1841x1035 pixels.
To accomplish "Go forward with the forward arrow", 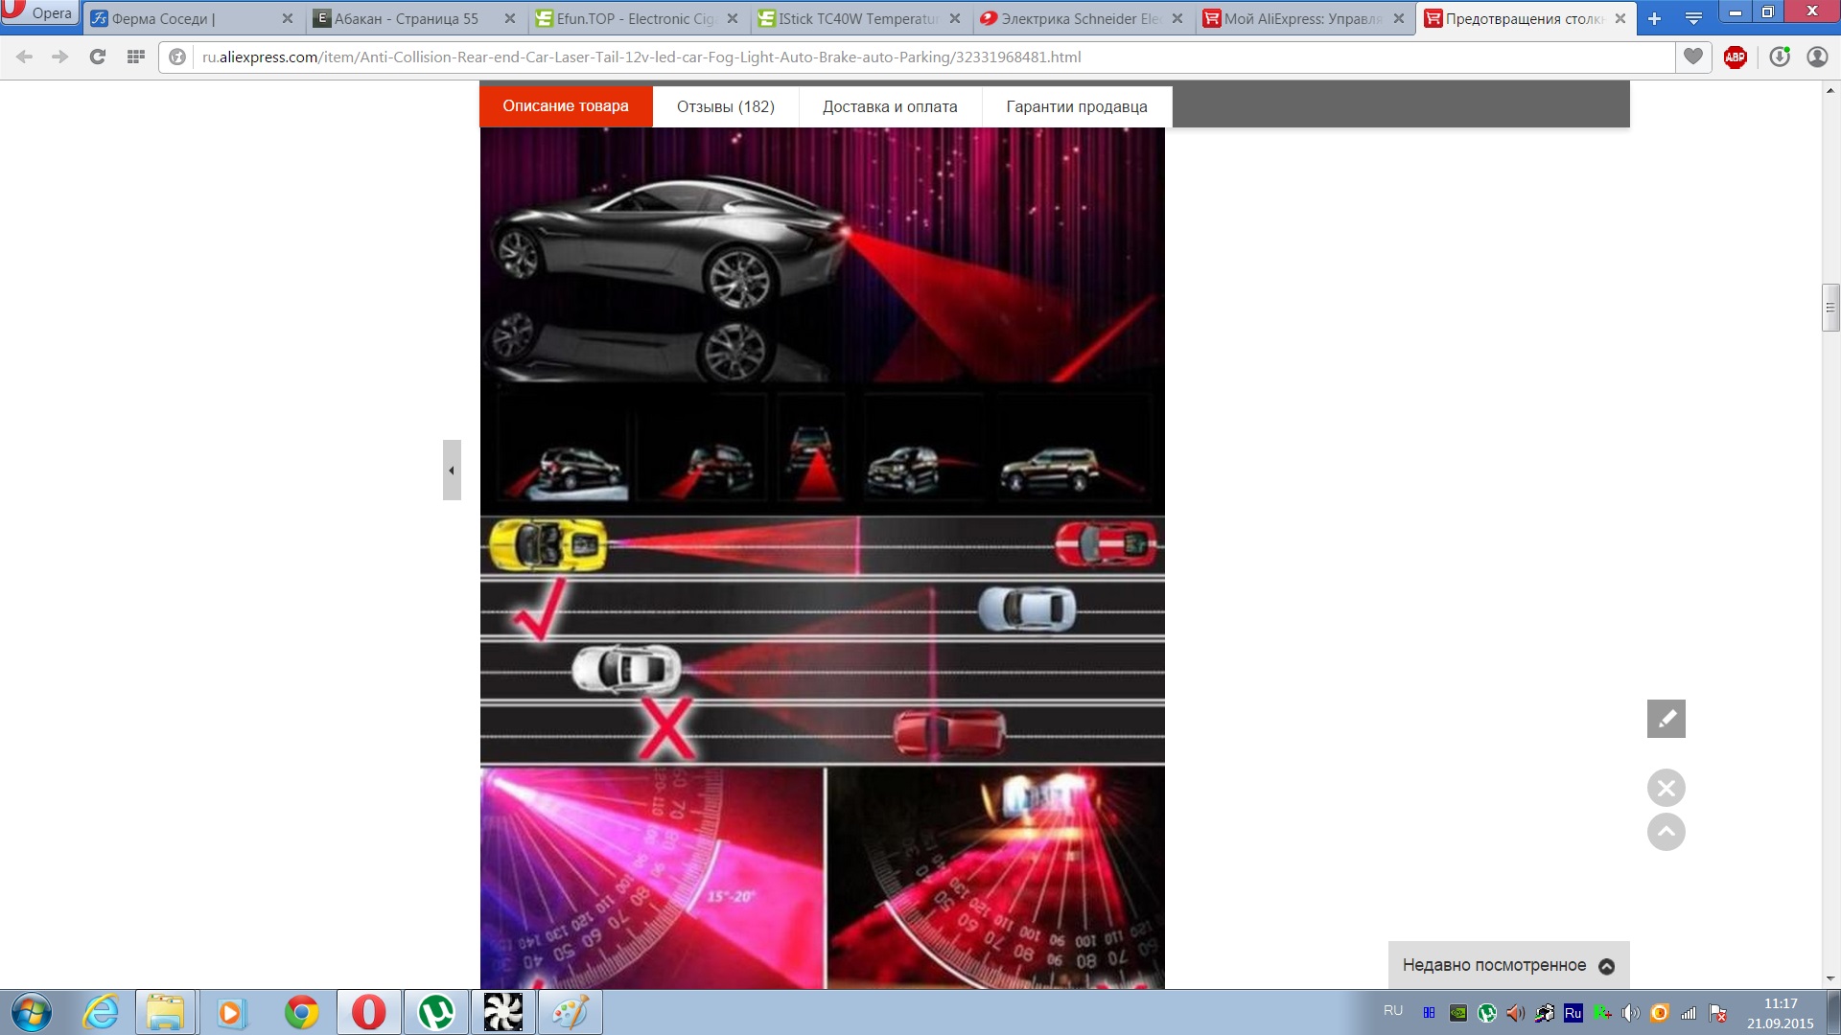I will click(x=60, y=57).
